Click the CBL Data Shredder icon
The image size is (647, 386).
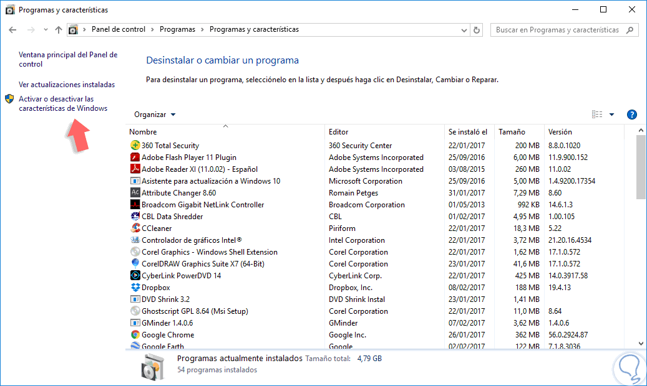(x=135, y=216)
